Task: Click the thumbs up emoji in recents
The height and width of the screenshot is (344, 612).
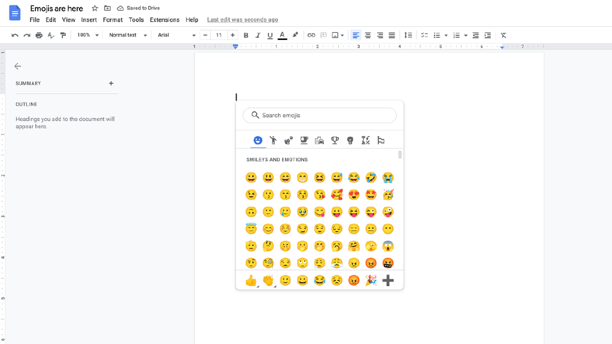Action: tap(251, 280)
